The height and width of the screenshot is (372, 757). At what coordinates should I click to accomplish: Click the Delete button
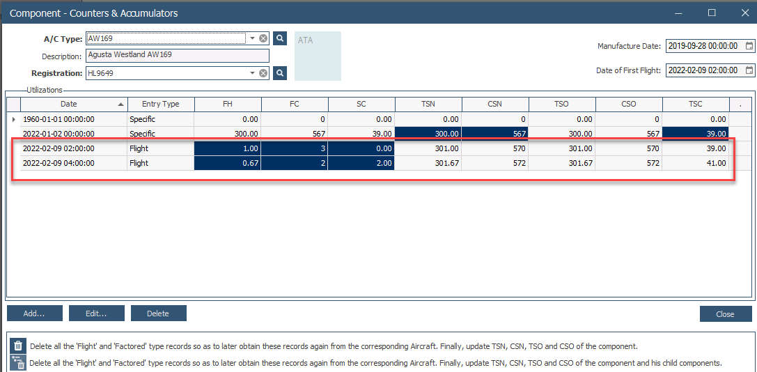158,313
